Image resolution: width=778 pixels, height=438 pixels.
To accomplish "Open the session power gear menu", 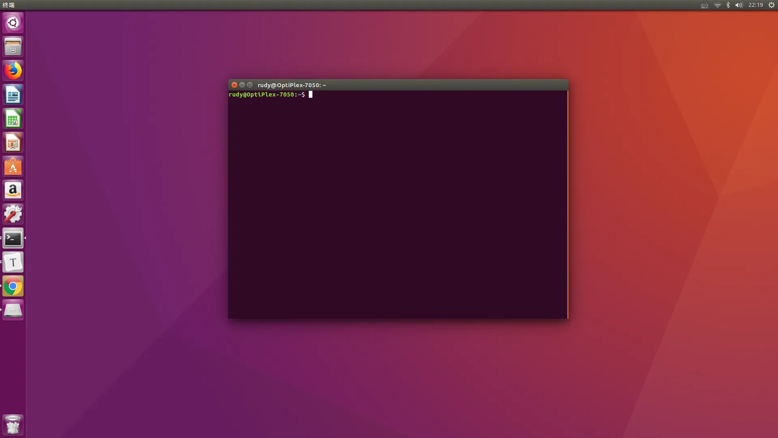I will [x=772, y=5].
